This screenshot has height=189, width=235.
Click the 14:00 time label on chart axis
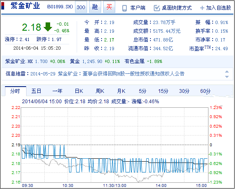click(x=161, y=186)
